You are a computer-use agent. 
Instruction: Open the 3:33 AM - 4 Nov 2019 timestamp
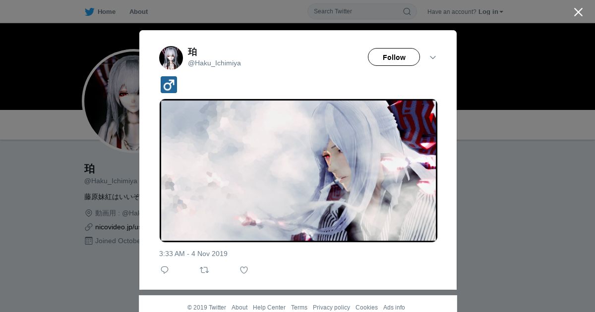coord(193,254)
